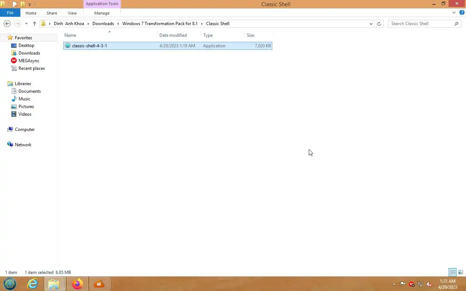Expand arrow after Downloads breadcrumb
The width and height of the screenshot is (466, 291).
(118, 24)
